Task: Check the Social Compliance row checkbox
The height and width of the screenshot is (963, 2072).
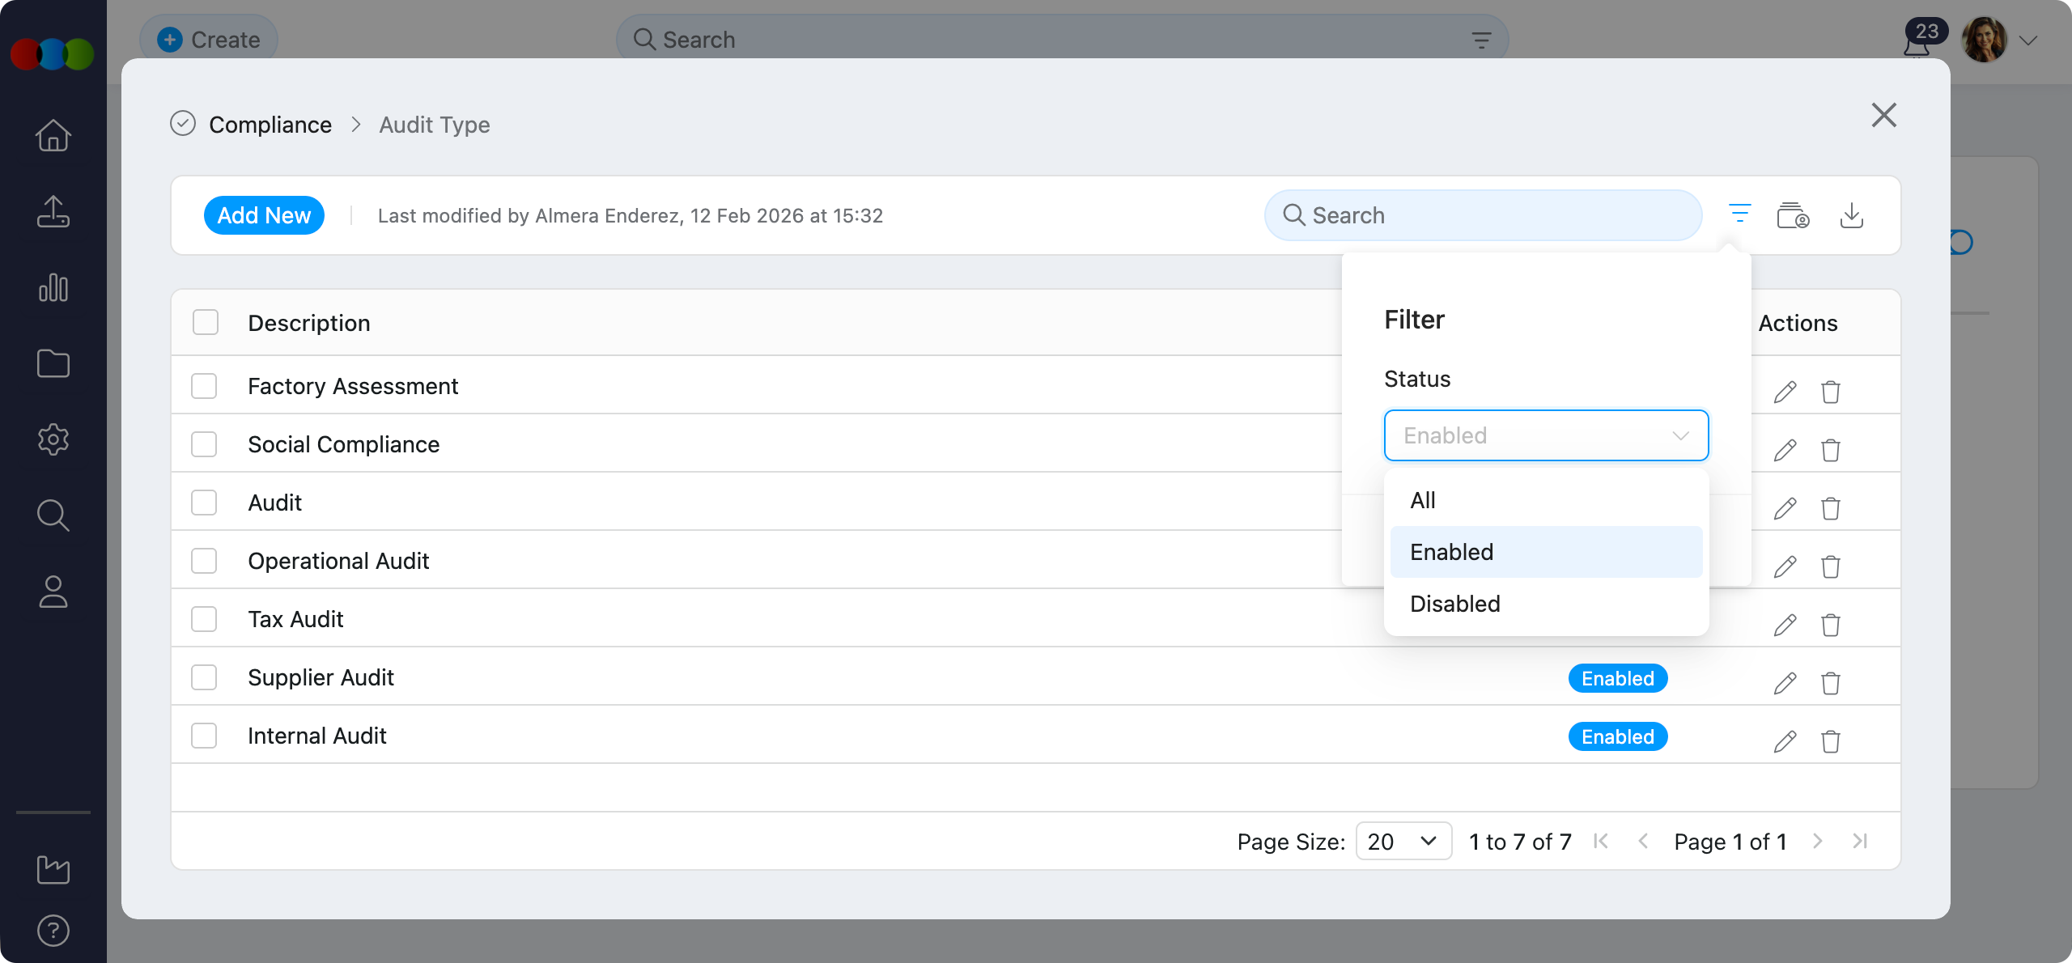Action: [x=204, y=444]
